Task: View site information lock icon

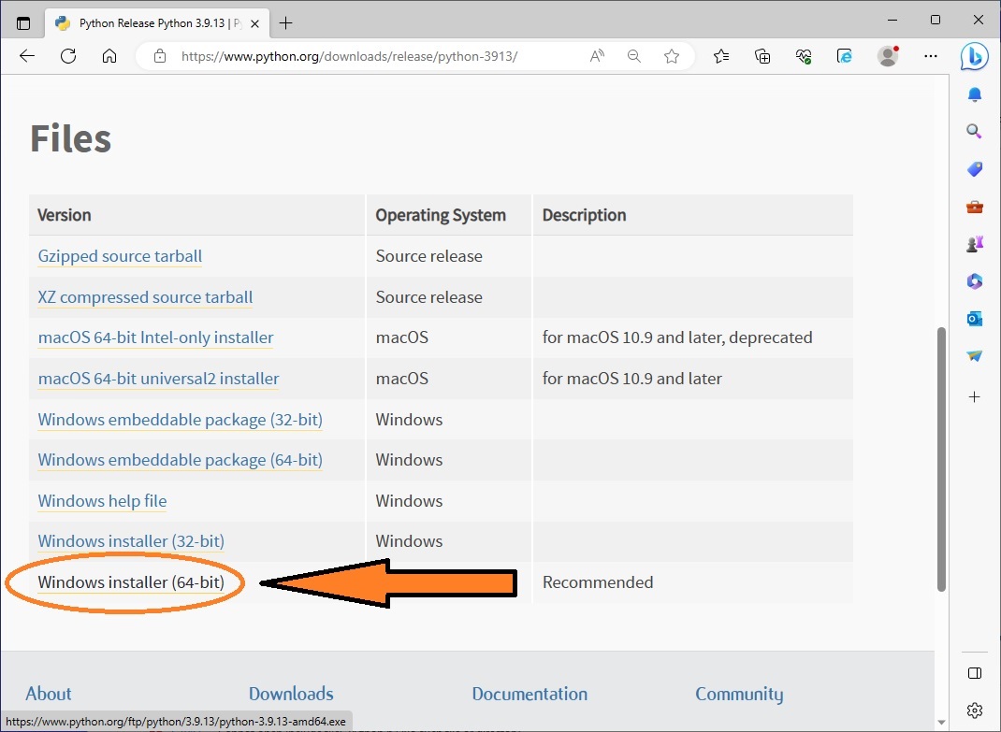Action: coord(160,56)
